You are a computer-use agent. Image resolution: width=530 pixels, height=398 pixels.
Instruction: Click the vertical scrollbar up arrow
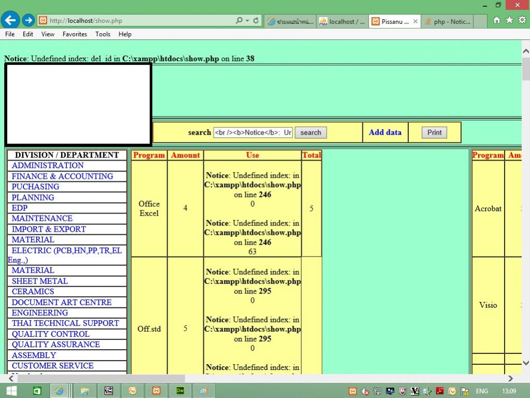(526, 51)
